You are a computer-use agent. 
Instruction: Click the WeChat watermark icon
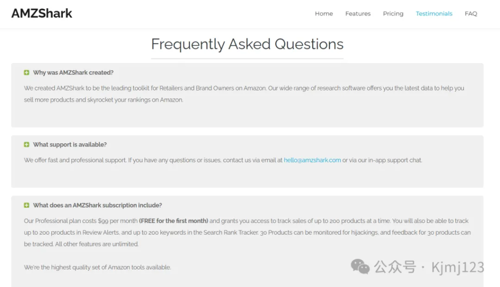click(x=360, y=266)
